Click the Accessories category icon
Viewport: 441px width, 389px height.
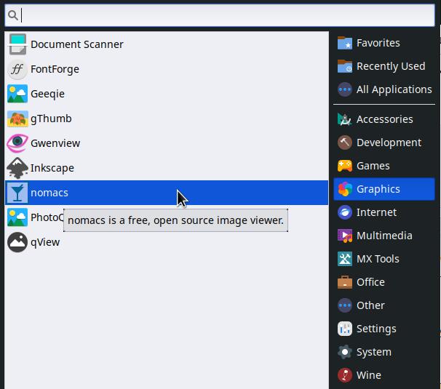(x=344, y=119)
